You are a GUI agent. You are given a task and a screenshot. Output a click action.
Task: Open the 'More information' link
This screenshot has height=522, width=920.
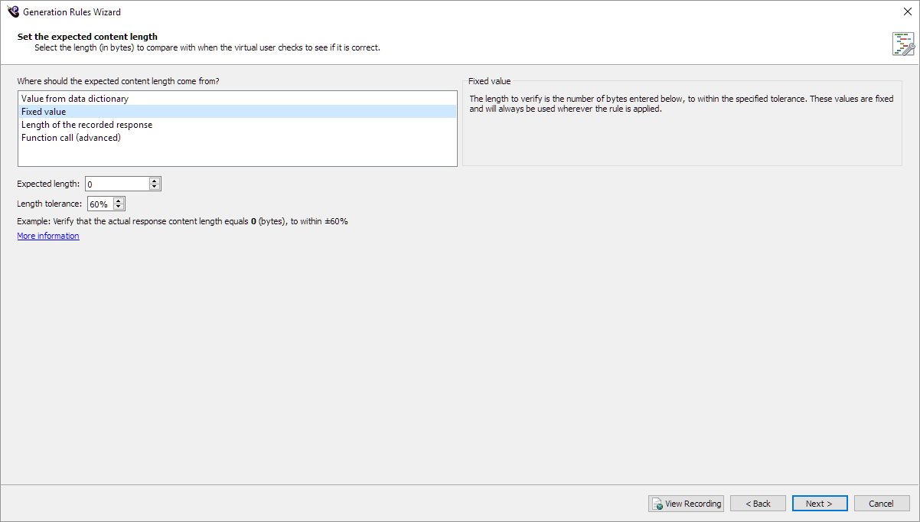click(48, 236)
